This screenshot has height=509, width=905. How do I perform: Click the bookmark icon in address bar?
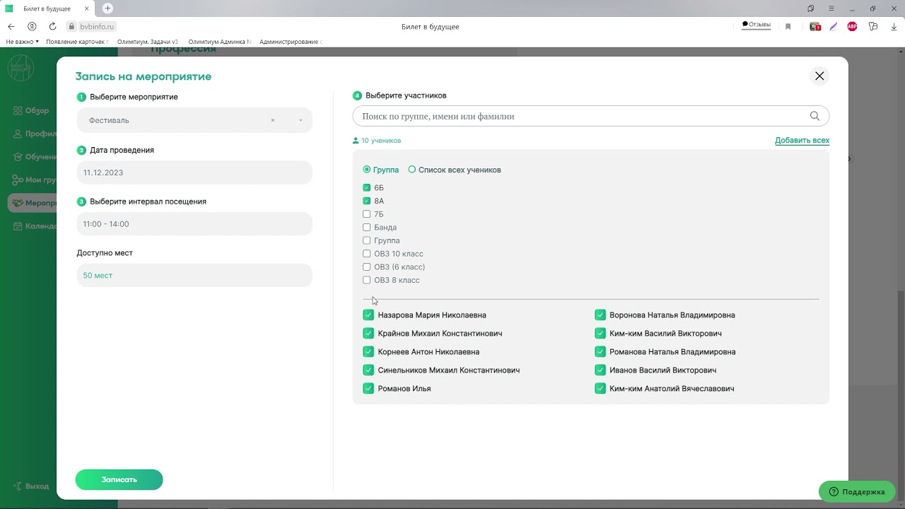tap(788, 26)
